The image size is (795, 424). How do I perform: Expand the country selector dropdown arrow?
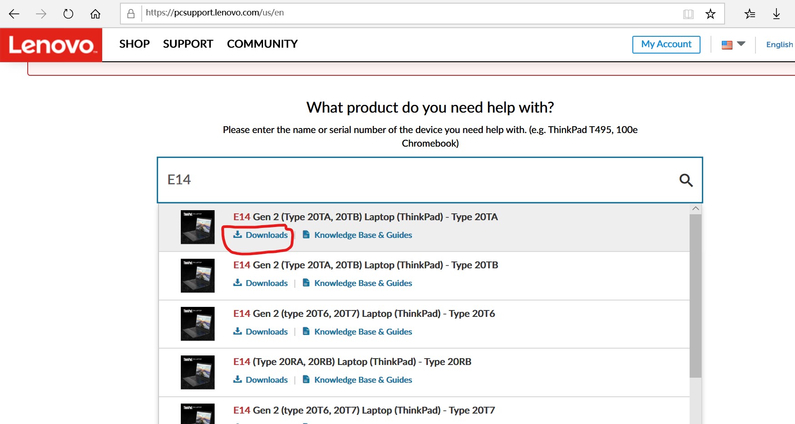click(x=741, y=44)
